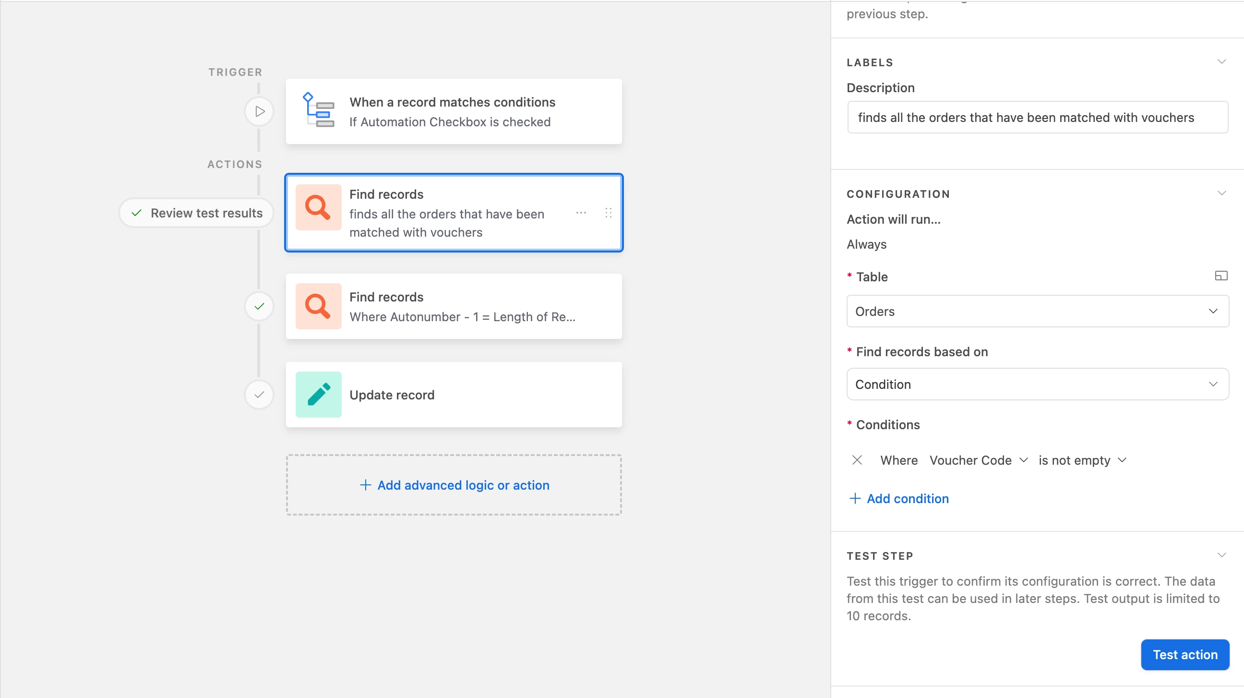
Task: Open the Orders table dropdown
Action: point(1037,311)
